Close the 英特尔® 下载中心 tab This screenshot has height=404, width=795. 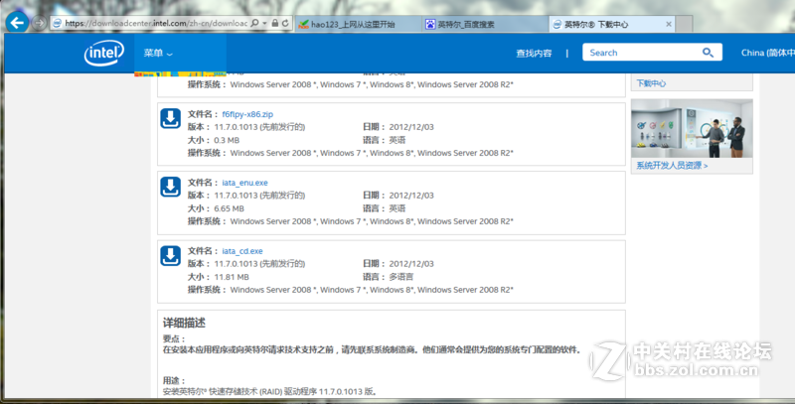tap(668, 24)
